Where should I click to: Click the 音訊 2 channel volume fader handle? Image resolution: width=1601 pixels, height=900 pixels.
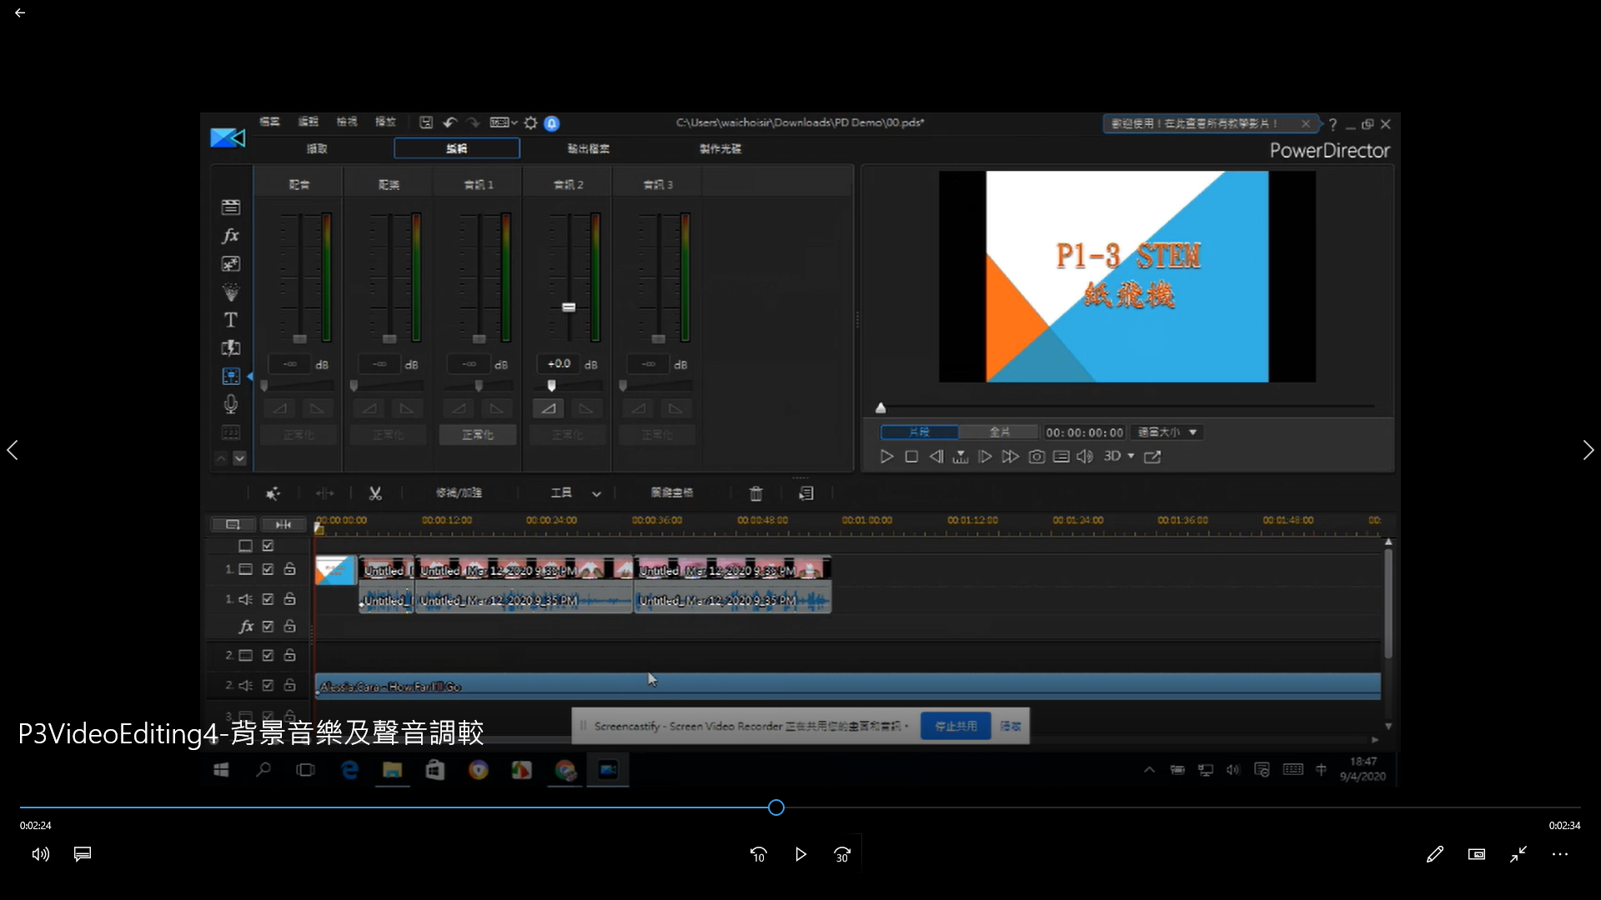point(569,307)
